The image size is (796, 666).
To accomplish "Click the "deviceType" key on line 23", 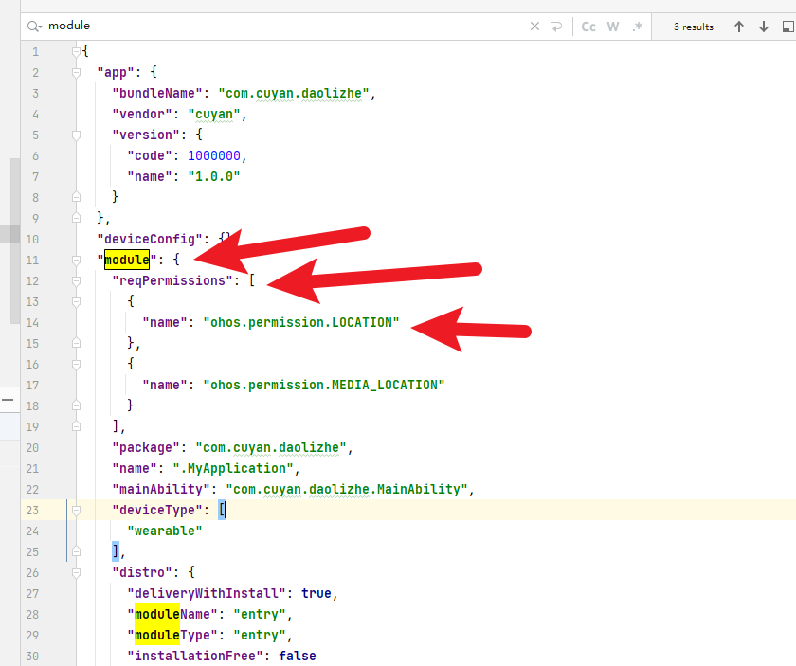I will click(x=157, y=511).
